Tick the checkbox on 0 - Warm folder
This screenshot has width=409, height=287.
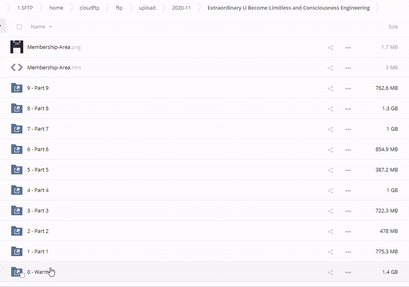point(22,275)
